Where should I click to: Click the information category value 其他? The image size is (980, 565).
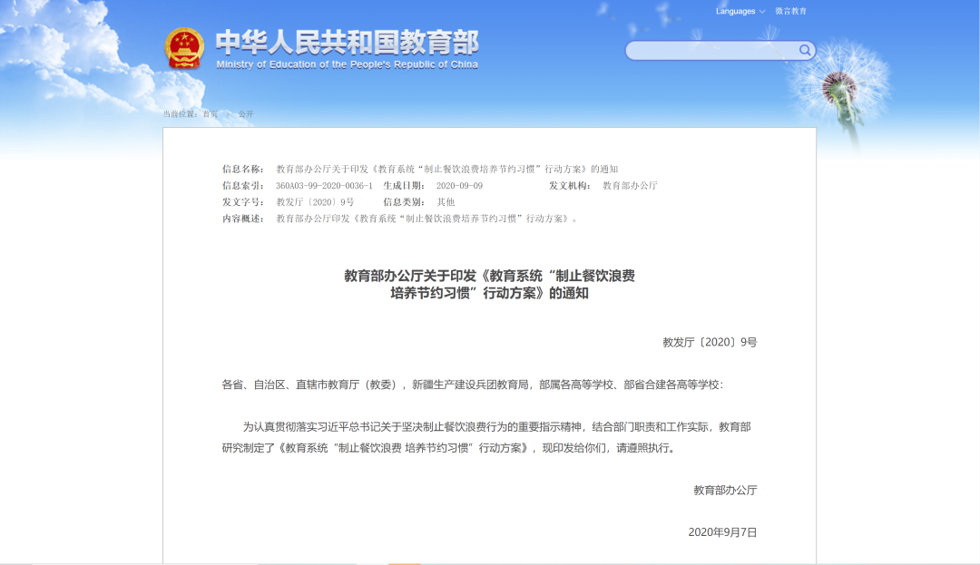coord(446,202)
